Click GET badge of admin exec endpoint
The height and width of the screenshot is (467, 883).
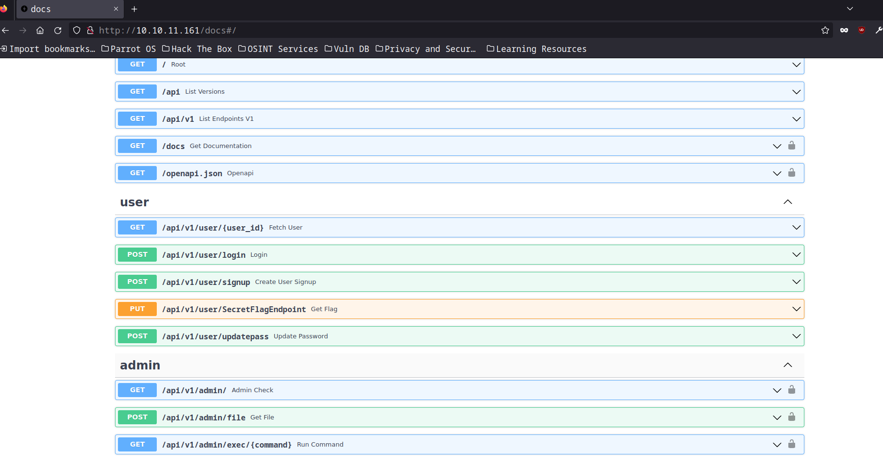[137, 444]
